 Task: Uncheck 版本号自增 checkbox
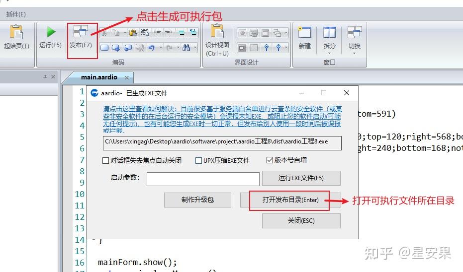pos(270,160)
